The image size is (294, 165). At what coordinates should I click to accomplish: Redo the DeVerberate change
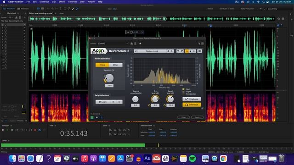pos(182,51)
